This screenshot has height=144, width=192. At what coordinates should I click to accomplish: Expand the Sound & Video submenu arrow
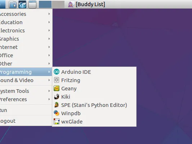49,80
